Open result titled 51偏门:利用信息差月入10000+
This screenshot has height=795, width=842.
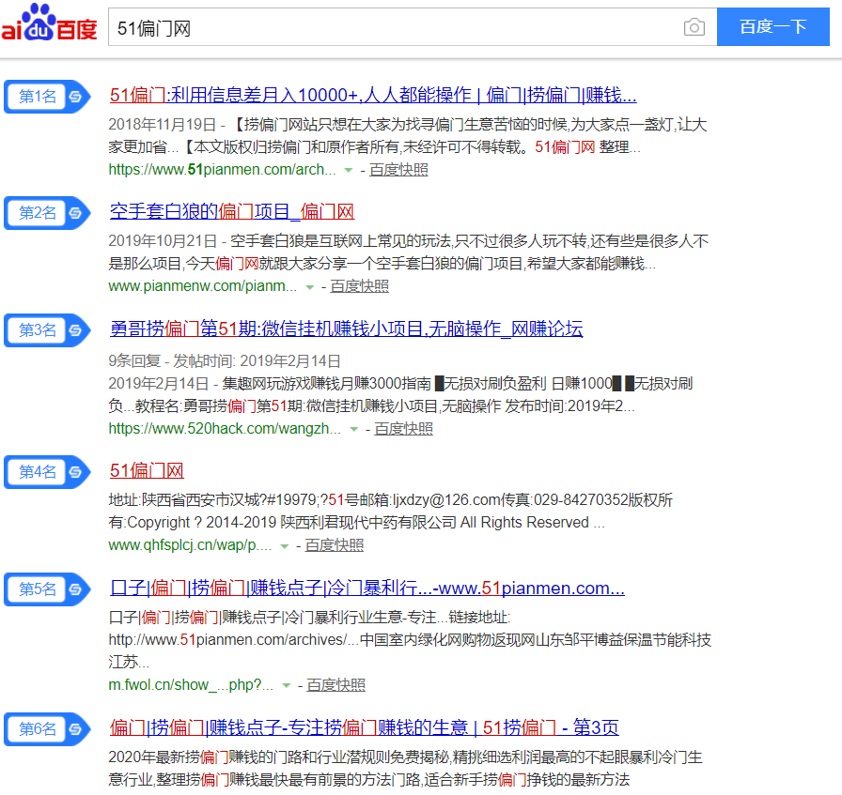(373, 96)
